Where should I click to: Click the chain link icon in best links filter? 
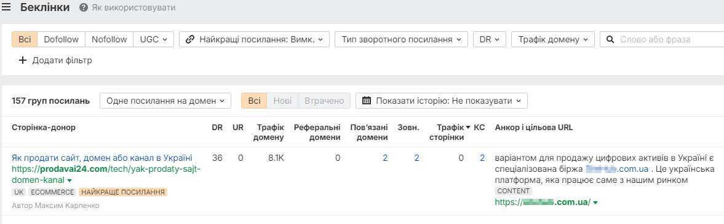pos(189,39)
